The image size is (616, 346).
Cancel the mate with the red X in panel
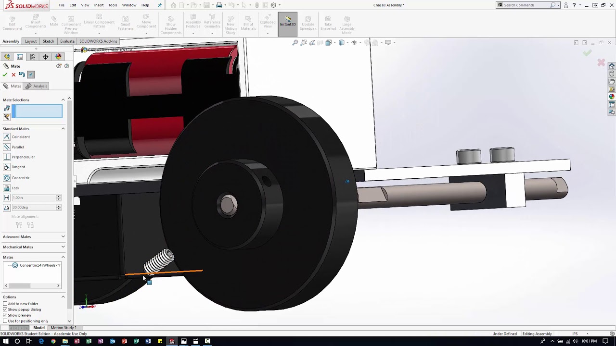coord(13,74)
